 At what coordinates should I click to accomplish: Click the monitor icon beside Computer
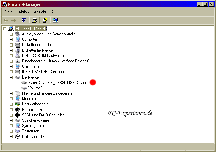click(18, 39)
